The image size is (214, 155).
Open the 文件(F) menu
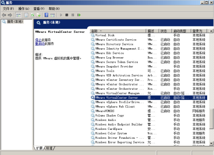click(x=9, y=9)
